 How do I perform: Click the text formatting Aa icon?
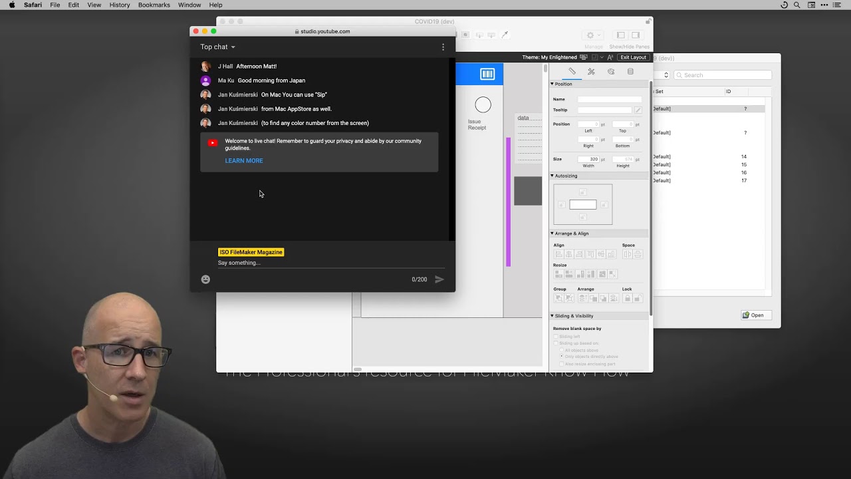click(610, 57)
